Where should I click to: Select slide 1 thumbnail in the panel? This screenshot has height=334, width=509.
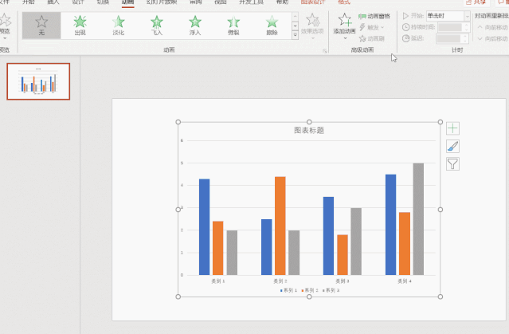pos(38,81)
